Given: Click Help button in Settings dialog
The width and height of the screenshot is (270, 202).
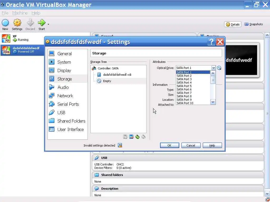Looking at the screenshot, I should (x=212, y=145).
